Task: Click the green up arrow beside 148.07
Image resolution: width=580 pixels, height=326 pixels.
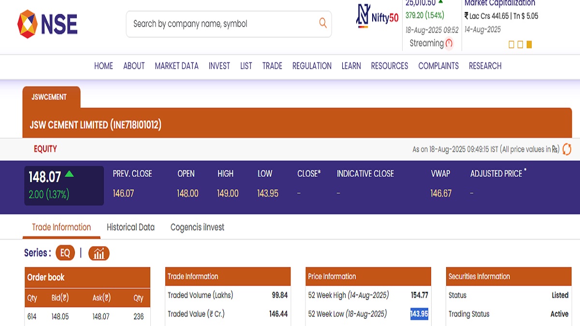Action: coord(69,174)
